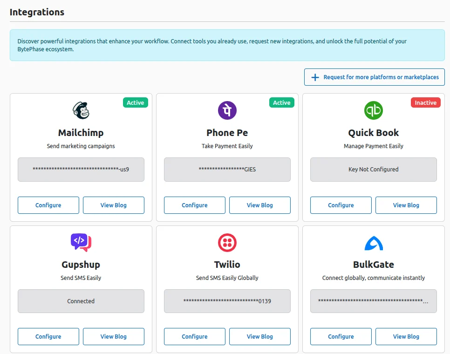The image size is (450, 354).
Task: Click the 'Quick Book' card title
Action: [x=374, y=133]
